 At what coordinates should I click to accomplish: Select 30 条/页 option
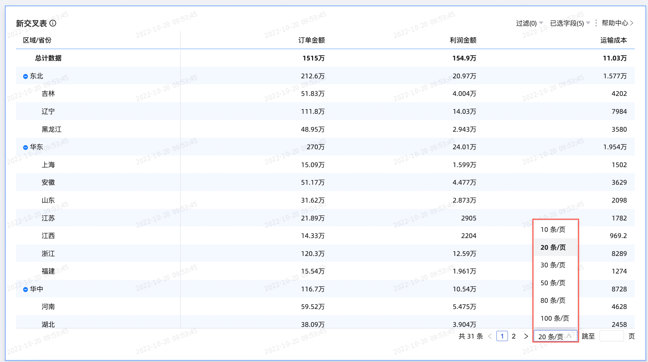point(555,265)
